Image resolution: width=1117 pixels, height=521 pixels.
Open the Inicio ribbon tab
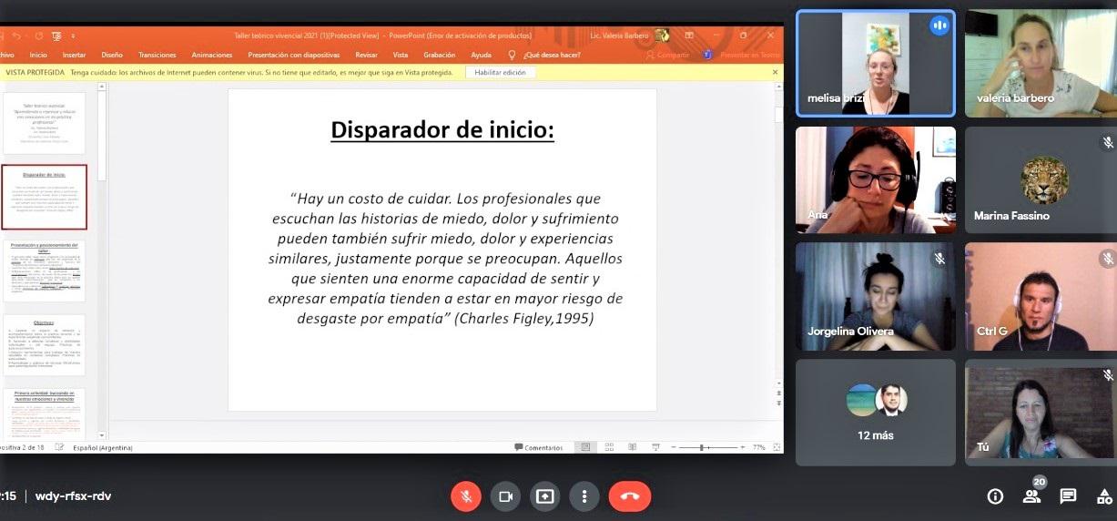pyautogui.click(x=38, y=55)
